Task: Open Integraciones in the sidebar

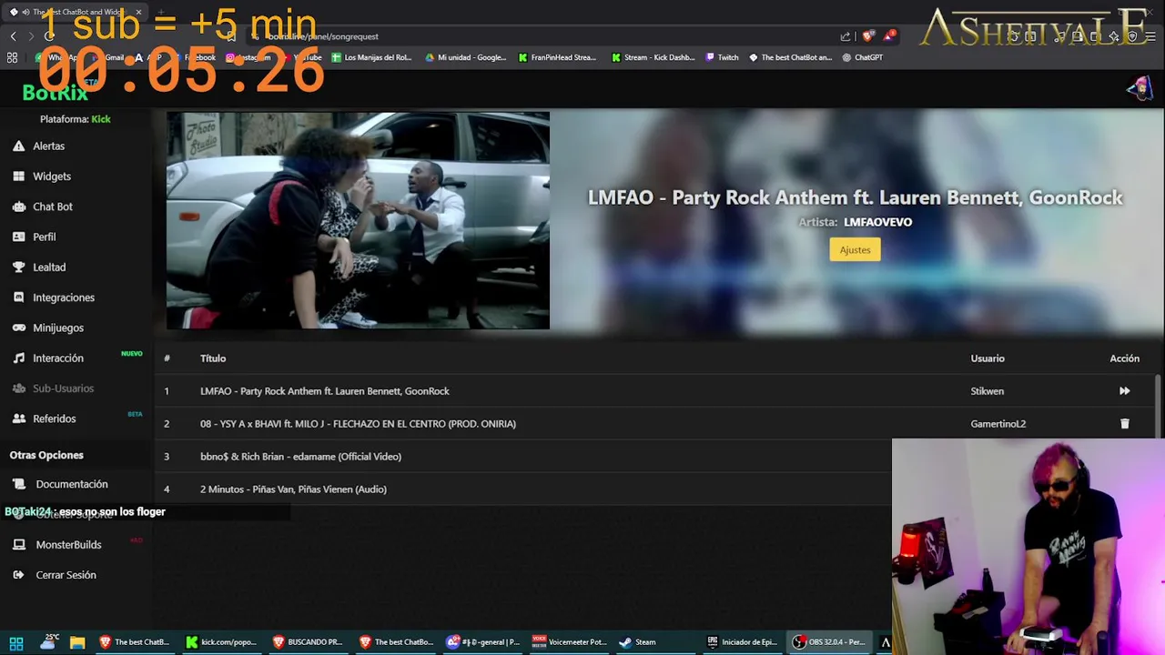Action: point(54,297)
